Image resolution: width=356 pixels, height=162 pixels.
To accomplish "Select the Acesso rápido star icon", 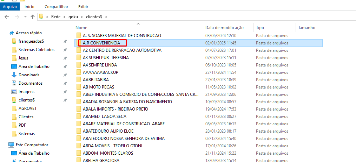I will pos(12,33).
